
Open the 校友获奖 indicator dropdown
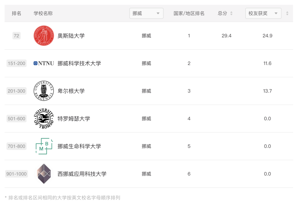263,13
